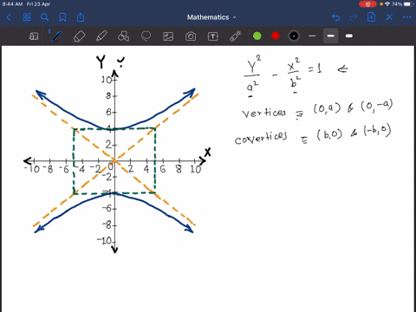Go back with the left chevron
This screenshot has height=312, width=416.
pos(9,17)
